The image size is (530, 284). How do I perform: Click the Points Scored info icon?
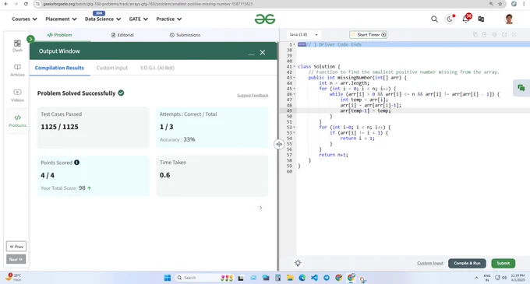pos(76,163)
